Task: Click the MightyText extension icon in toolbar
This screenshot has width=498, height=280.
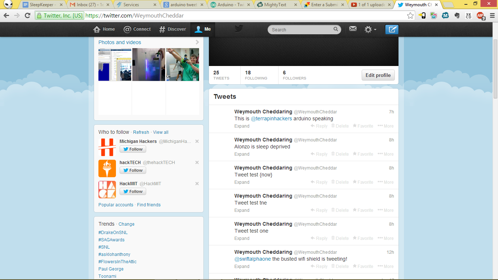Action: tap(445, 16)
